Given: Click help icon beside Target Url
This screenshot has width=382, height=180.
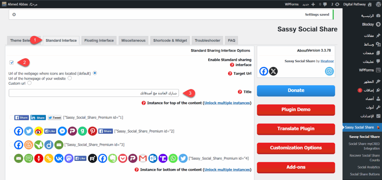Looking at the screenshot, I should pos(230,74).
